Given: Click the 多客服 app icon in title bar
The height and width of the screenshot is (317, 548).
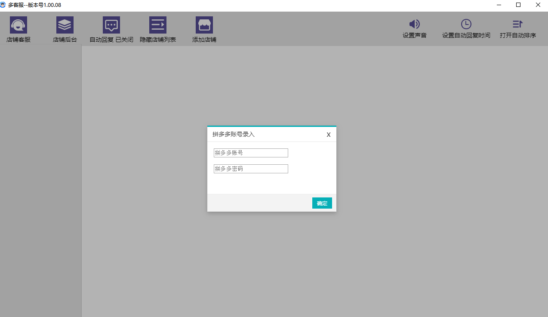Looking at the screenshot, I should [3, 5].
